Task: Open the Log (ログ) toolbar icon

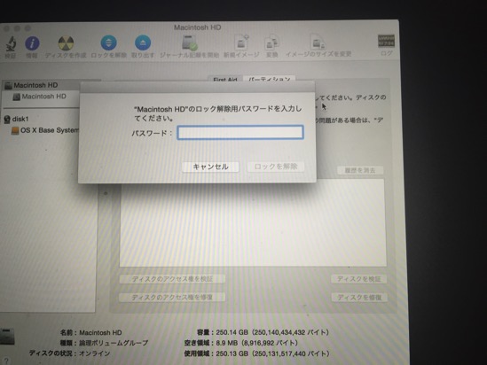Action: tap(386, 41)
